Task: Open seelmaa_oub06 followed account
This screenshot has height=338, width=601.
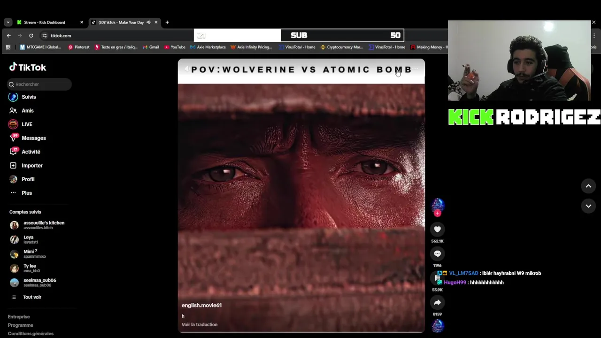Action: pos(33,282)
